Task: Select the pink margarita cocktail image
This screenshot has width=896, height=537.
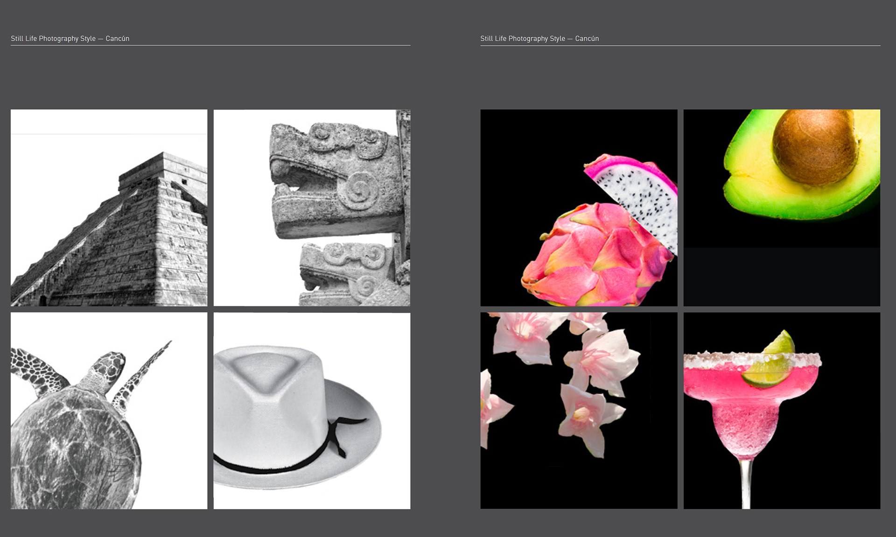Action: (x=782, y=411)
